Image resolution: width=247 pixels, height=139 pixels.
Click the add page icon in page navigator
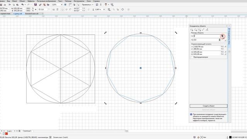19,131
